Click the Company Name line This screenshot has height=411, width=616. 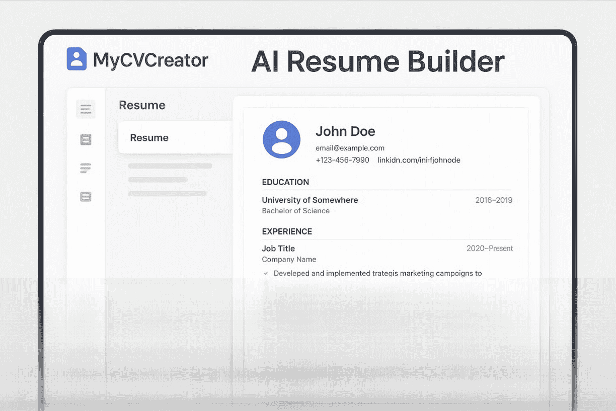click(x=289, y=260)
